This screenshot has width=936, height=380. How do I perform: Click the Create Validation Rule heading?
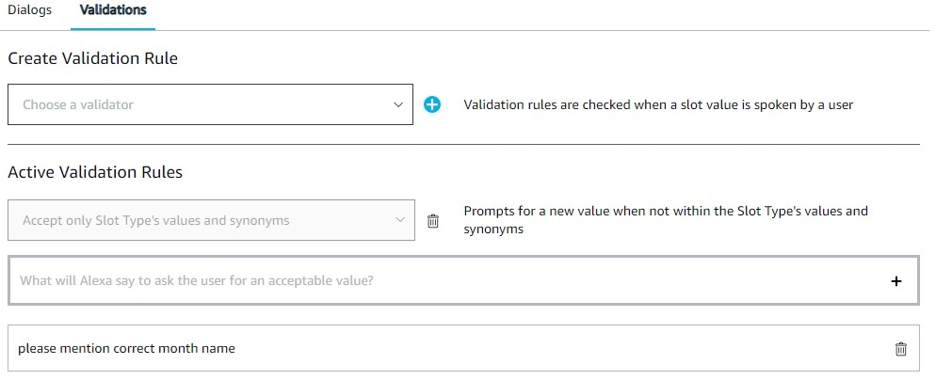click(92, 58)
